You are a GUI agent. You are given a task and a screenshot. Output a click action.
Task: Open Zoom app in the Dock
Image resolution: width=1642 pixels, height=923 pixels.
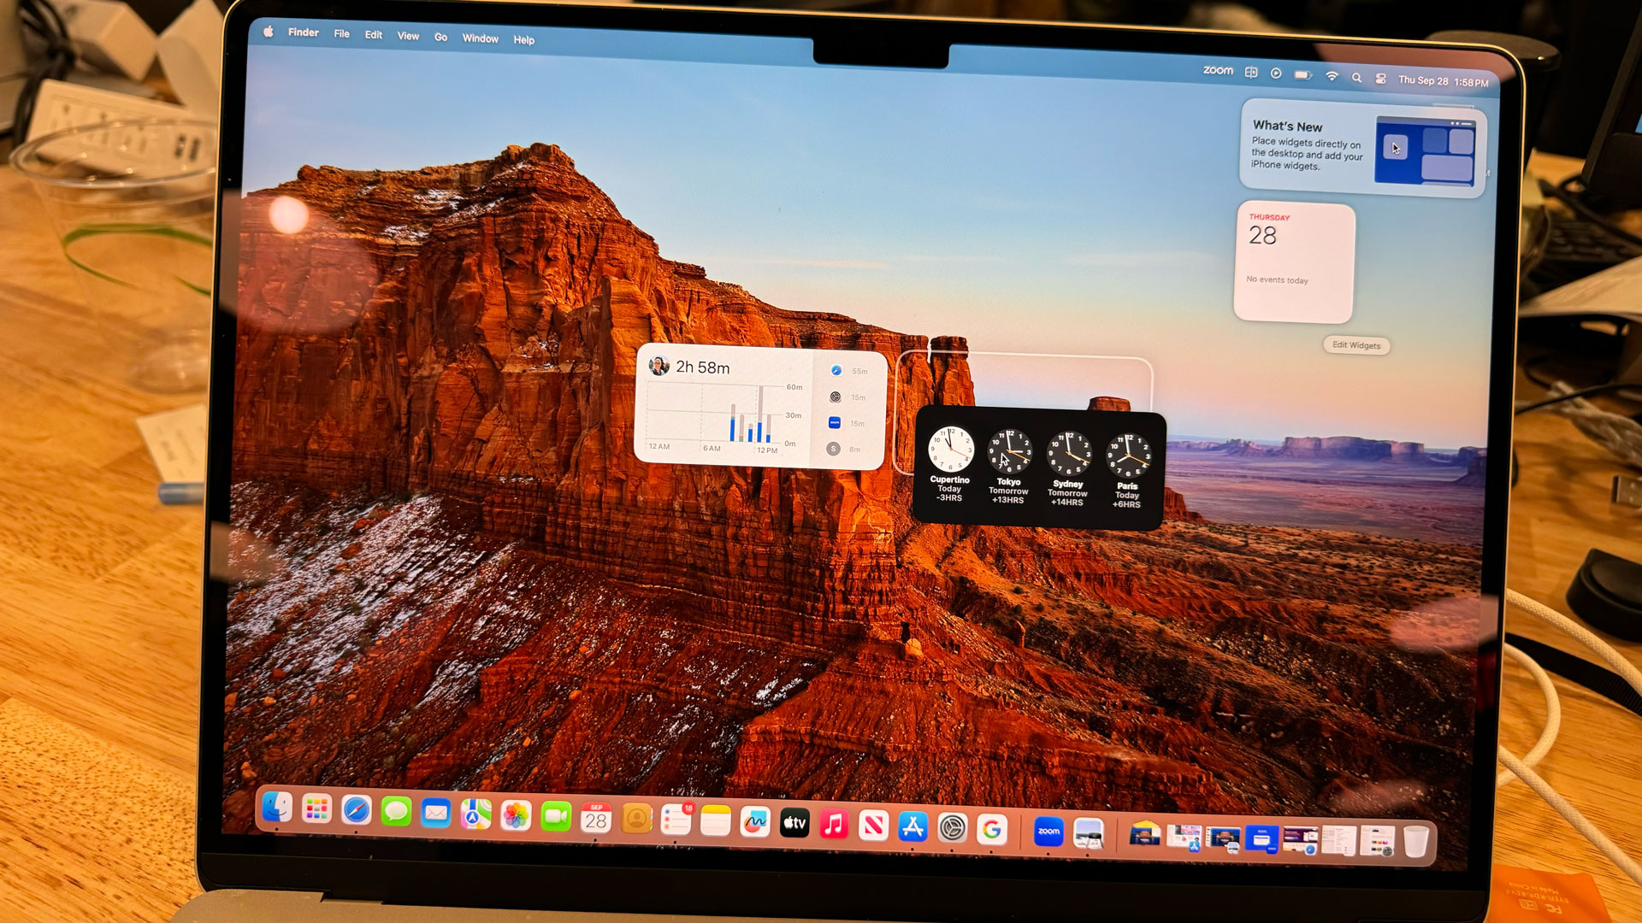point(1048,832)
